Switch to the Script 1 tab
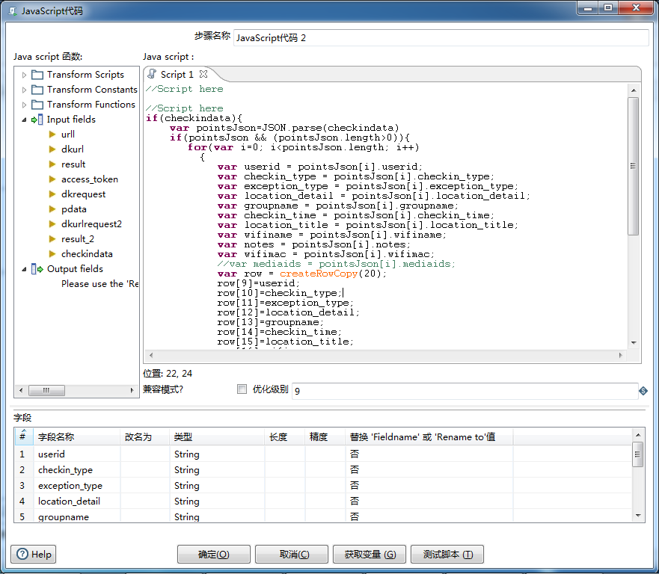659x574 pixels. (x=177, y=74)
